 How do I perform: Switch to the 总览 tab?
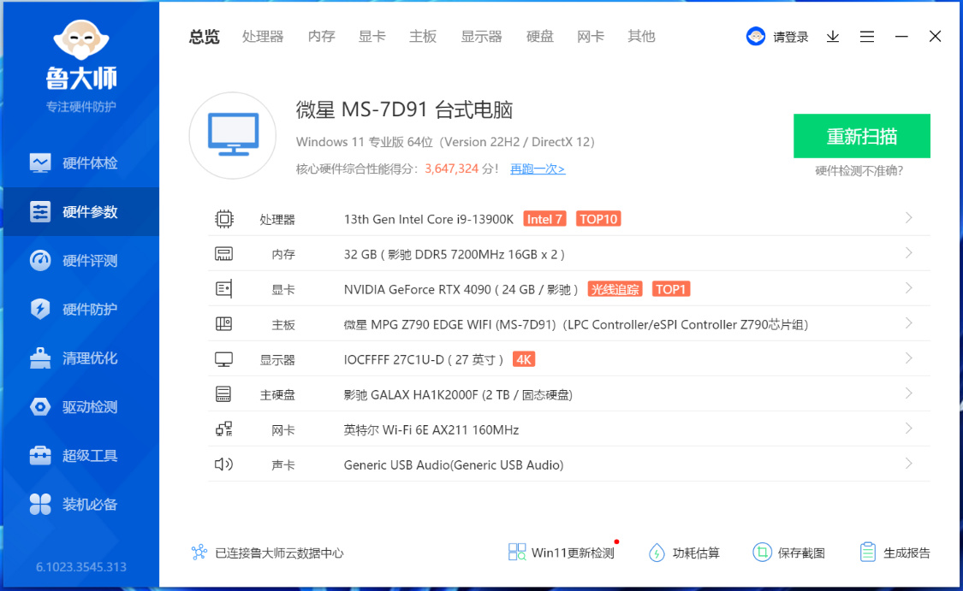click(204, 37)
